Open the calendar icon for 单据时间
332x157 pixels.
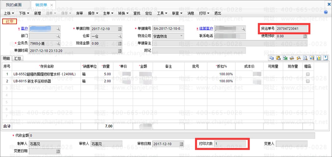[x=120, y=51]
